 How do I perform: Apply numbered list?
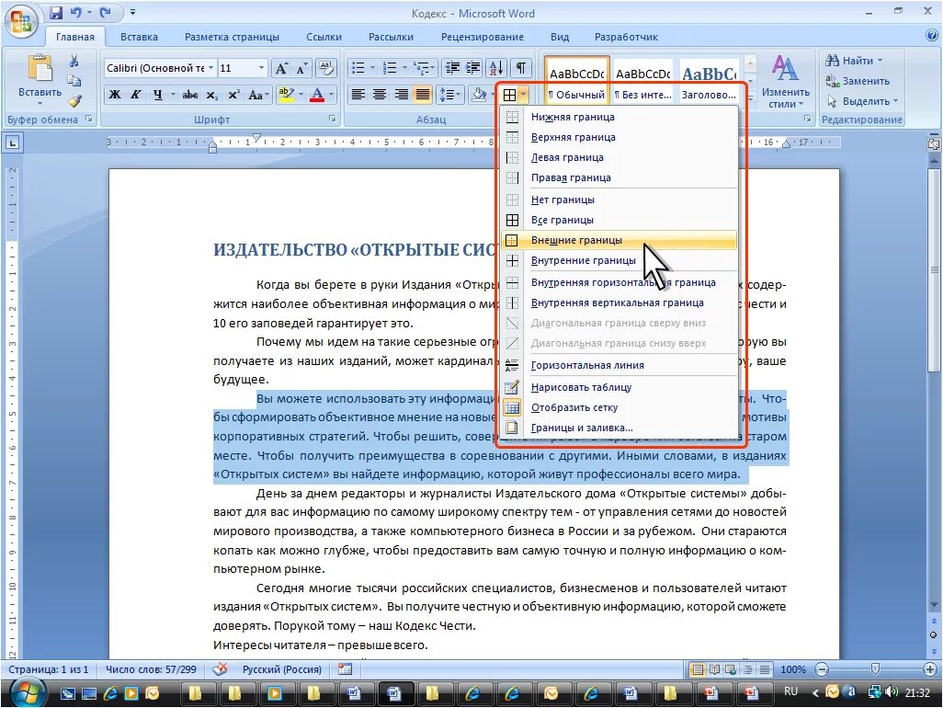coord(390,68)
